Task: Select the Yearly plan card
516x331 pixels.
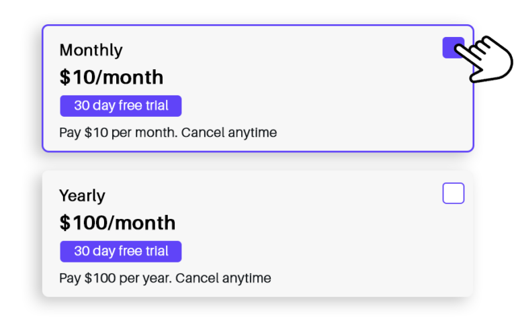Action: (258, 234)
